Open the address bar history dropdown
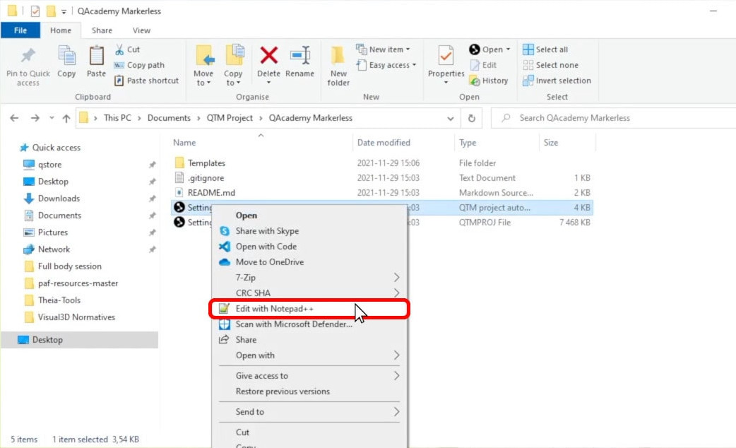Image resolution: width=736 pixels, height=448 pixels. 451,118
